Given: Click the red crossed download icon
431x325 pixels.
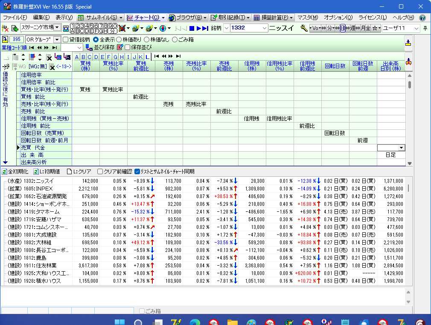Looking at the screenshot, I should (x=408, y=61).
